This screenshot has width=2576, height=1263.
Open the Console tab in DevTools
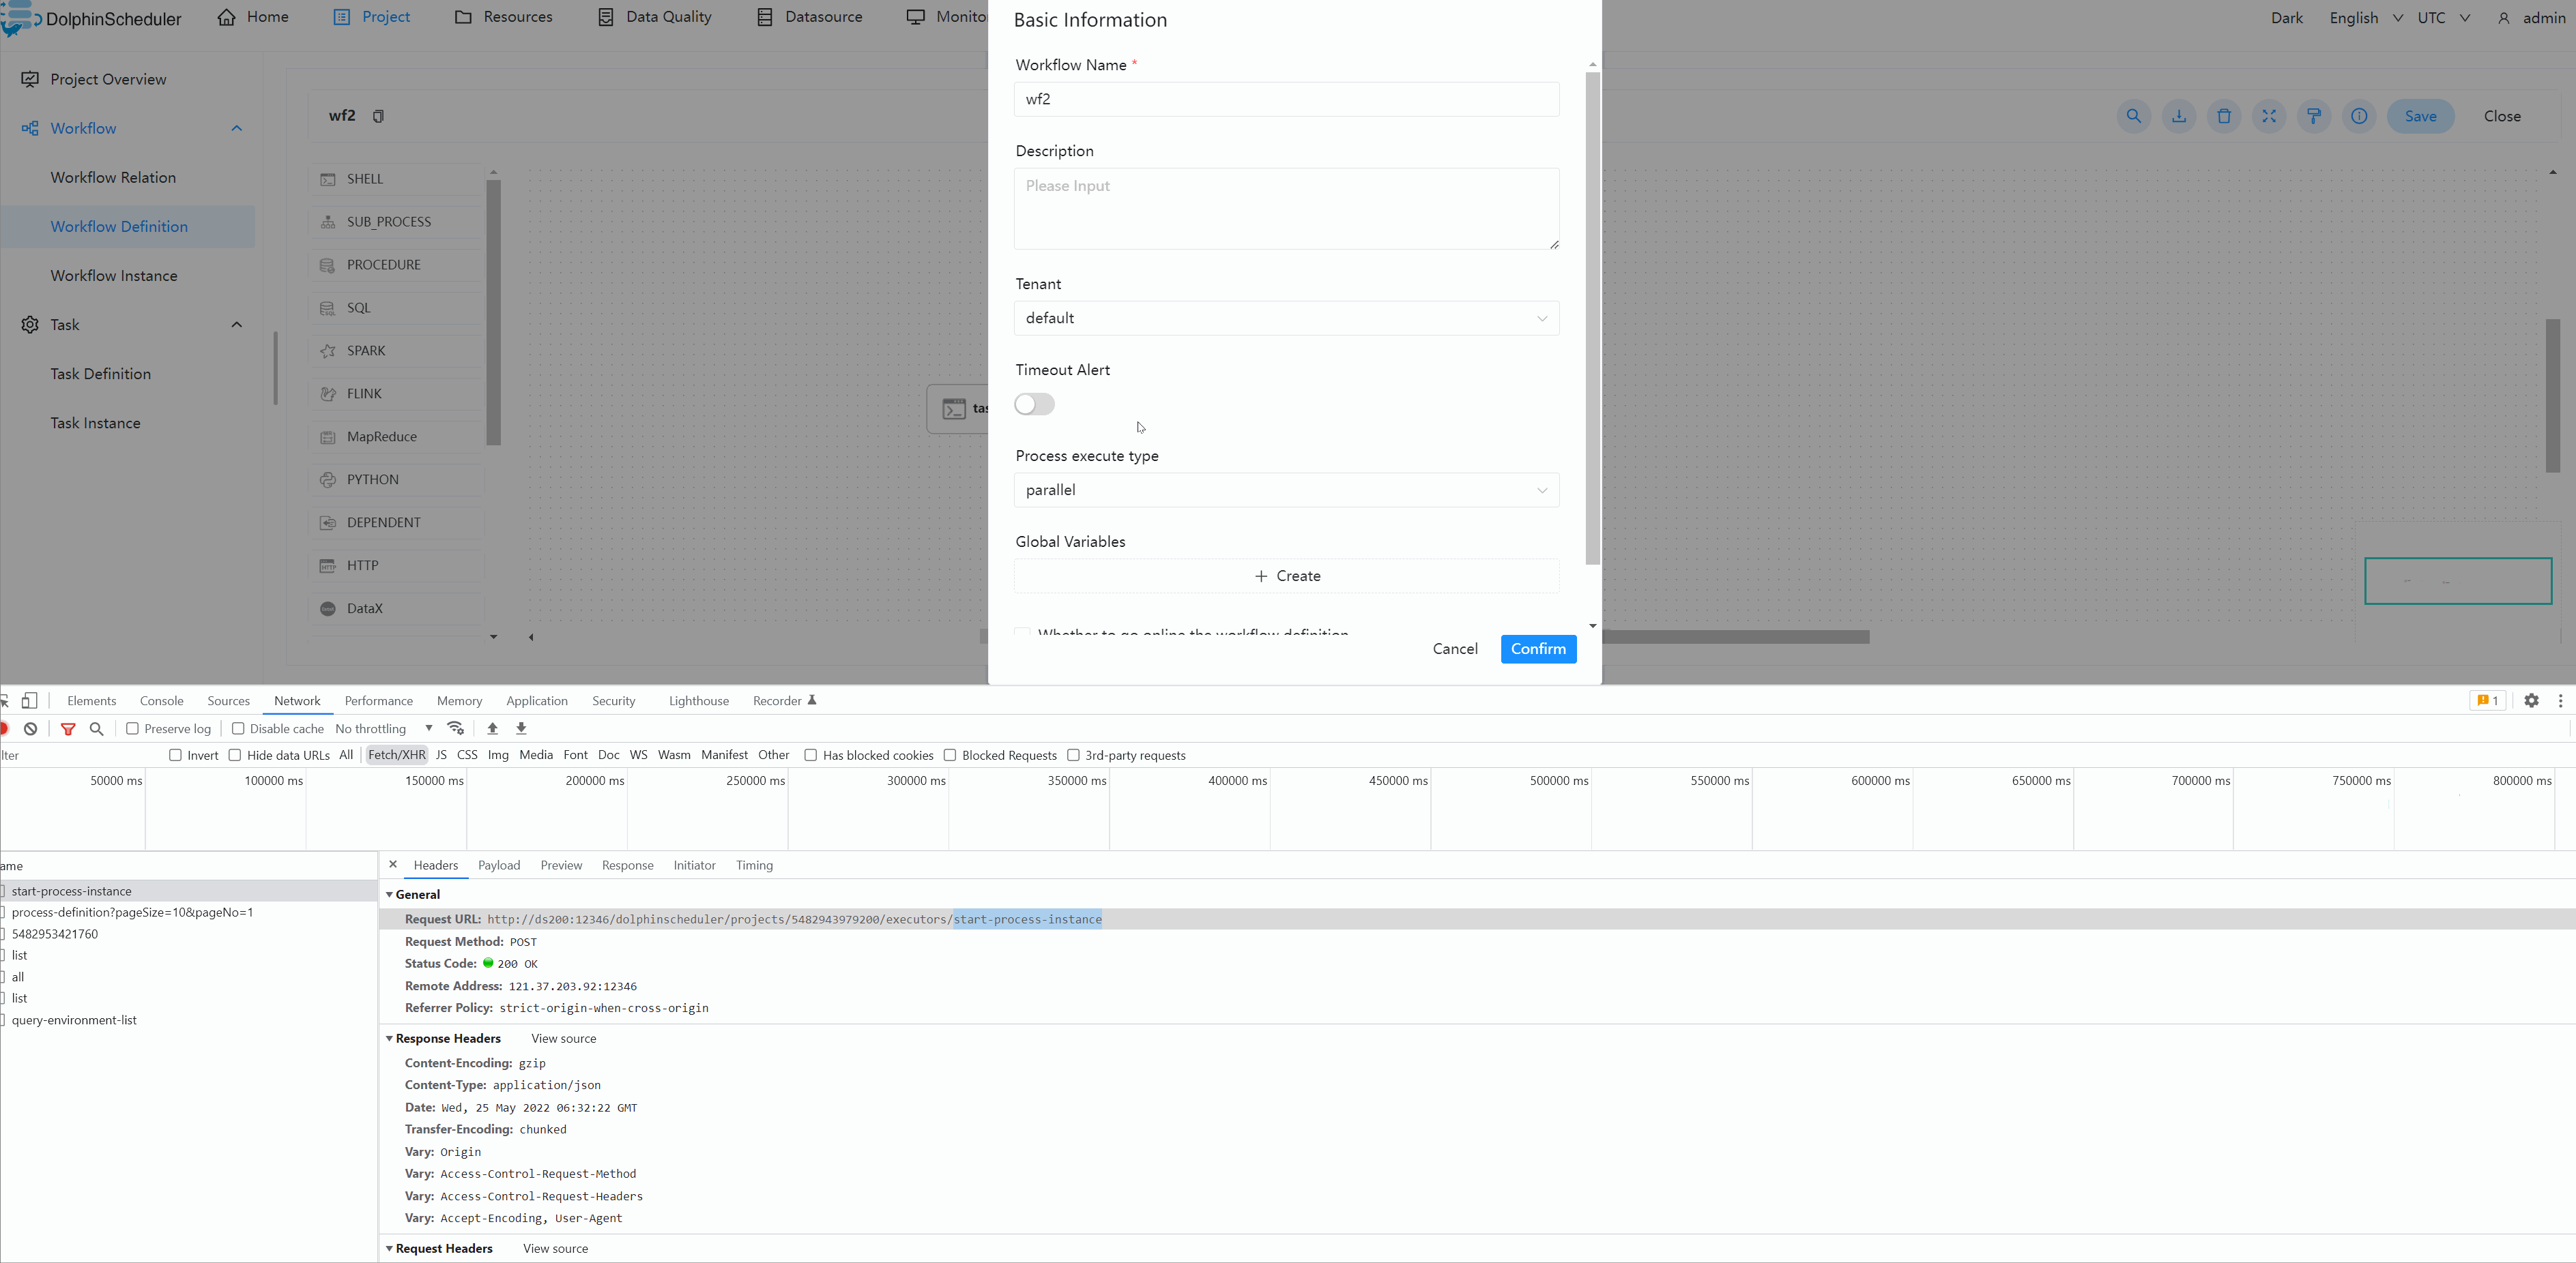coord(161,700)
